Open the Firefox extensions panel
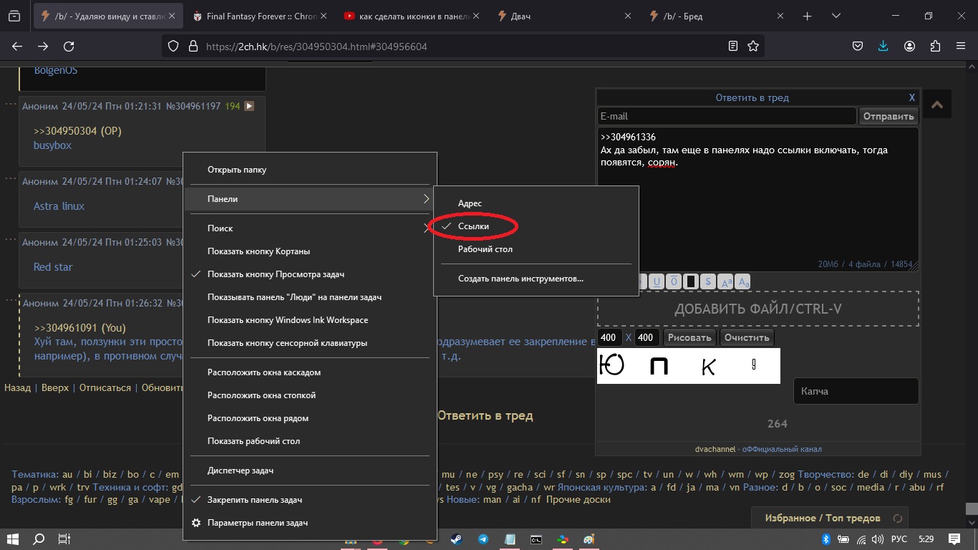Viewport: 978px width, 550px height. pyautogui.click(x=935, y=46)
